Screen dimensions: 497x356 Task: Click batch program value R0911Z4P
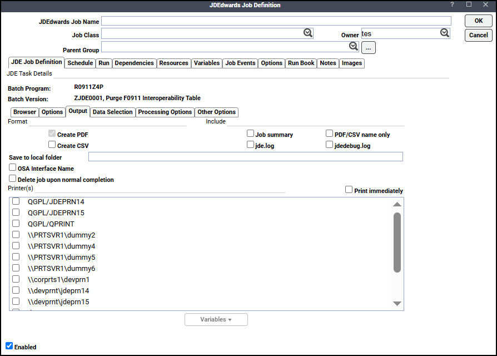pos(89,87)
